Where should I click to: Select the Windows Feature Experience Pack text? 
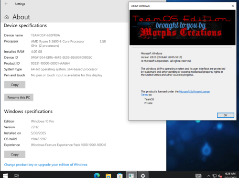[x=68, y=145]
